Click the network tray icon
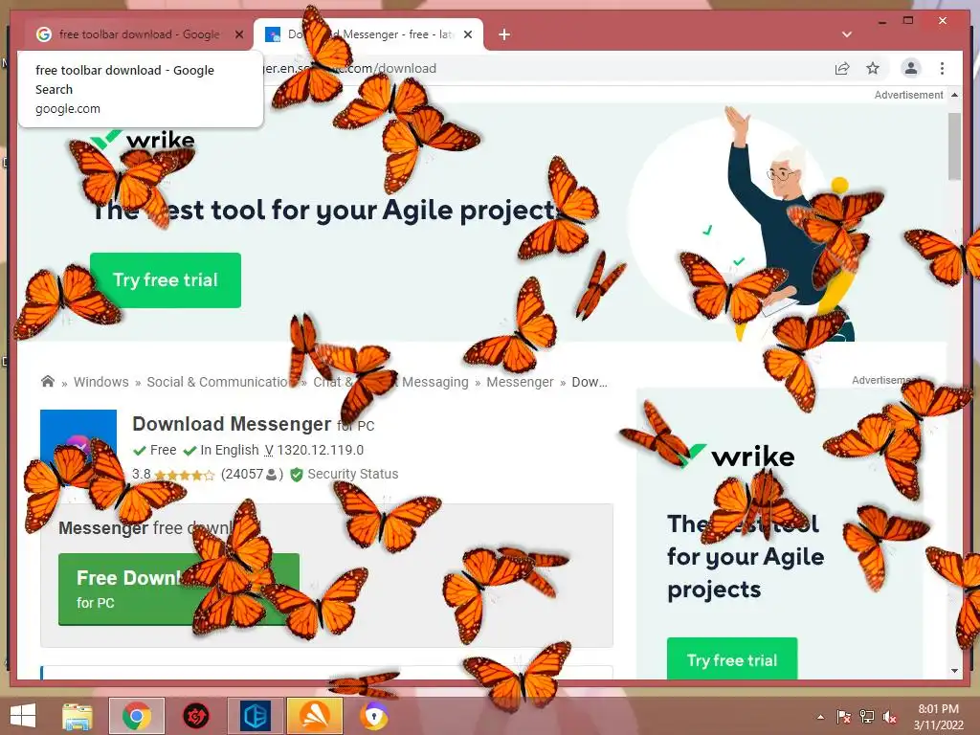This screenshot has height=735, width=980. [x=867, y=716]
